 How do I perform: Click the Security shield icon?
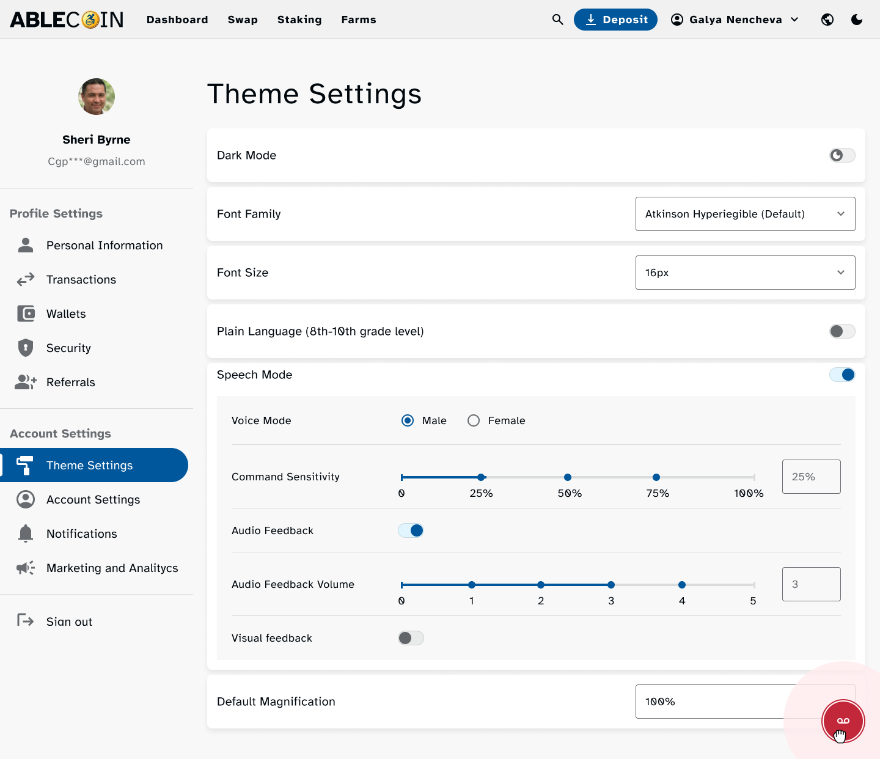point(26,348)
